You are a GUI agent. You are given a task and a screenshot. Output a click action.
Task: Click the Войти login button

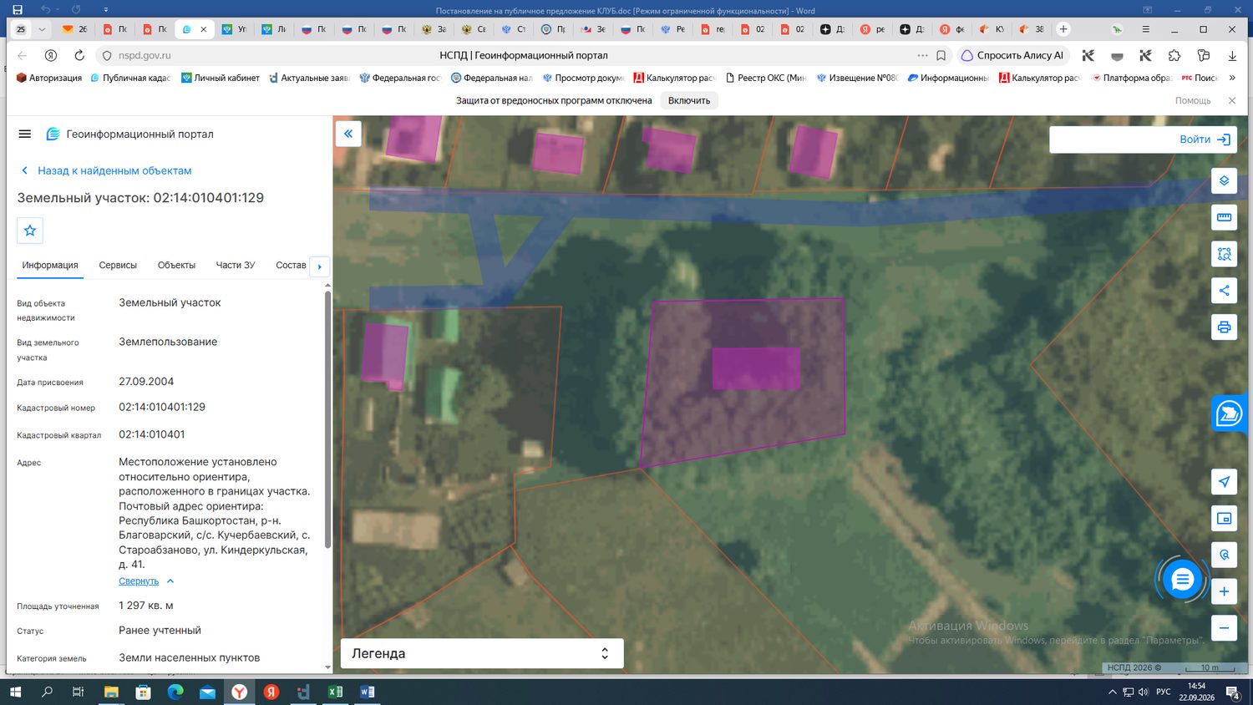pyautogui.click(x=1205, y=139)
